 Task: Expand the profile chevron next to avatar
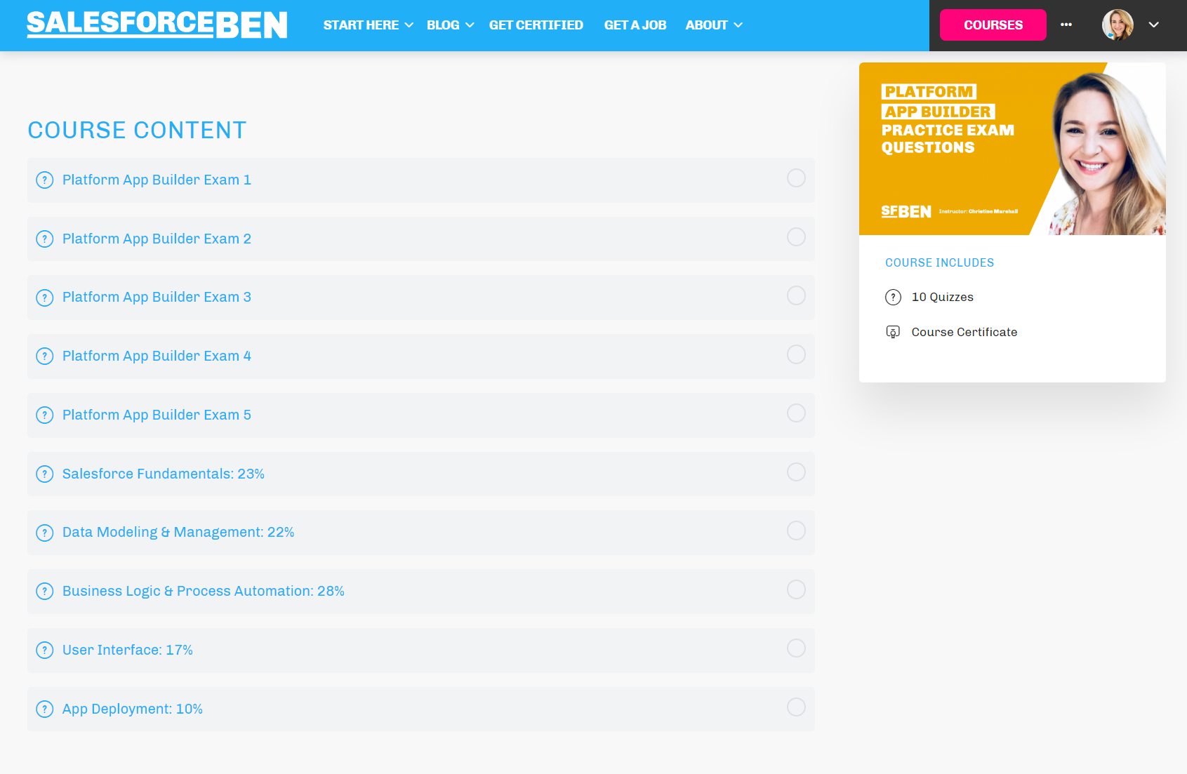pyautogui.click(x=1153, y=25)
